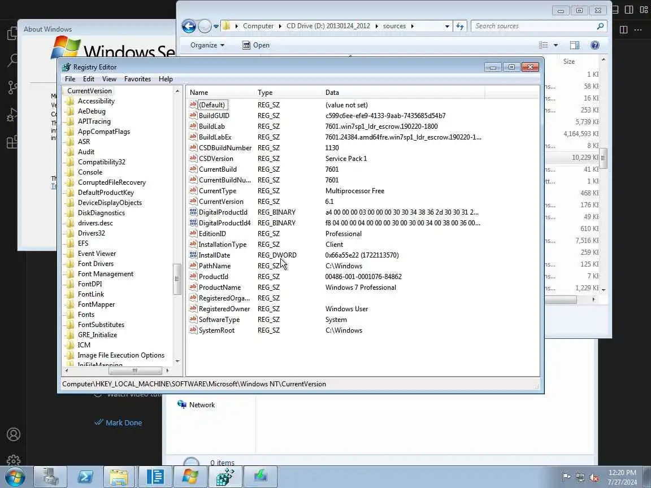Viewport: 651px width, 488px height.
Task: Click the network icon in system tray
Action: (x=580, y=478)
